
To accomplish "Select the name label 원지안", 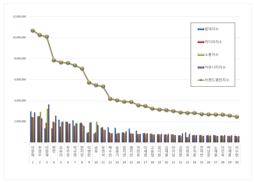I will pos(131,151).
